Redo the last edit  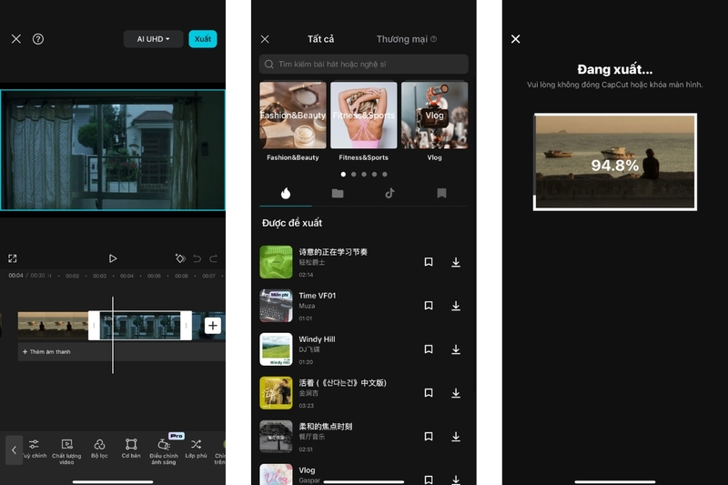[x=213, y=258]
